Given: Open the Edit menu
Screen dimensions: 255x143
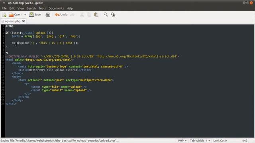Looking at the screenshot, I should [x=12, y=8].
